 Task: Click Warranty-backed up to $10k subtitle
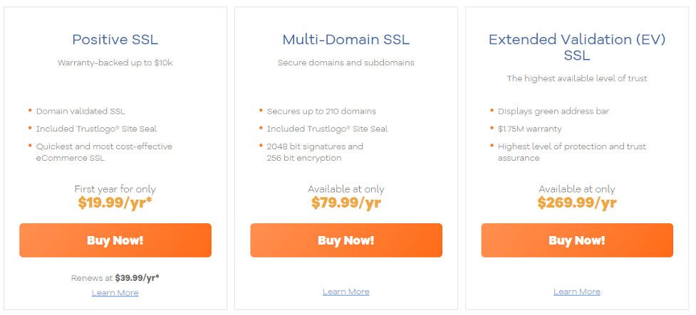pyautogui.click(x=115, y=63)
